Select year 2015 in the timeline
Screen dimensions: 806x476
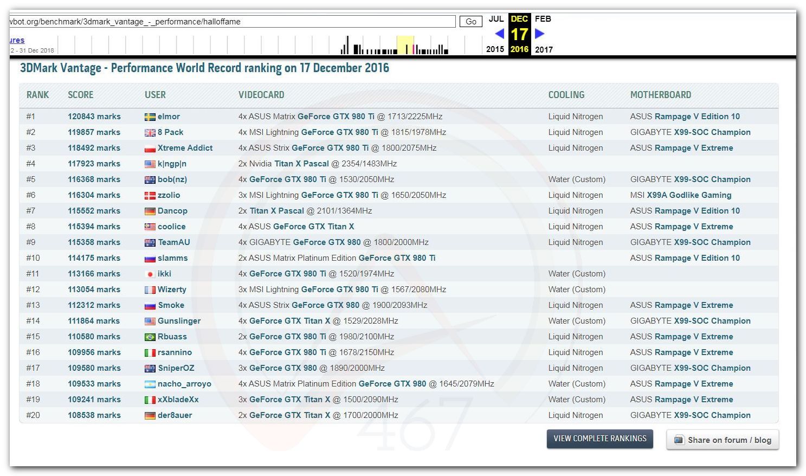[x=495, y=49]
